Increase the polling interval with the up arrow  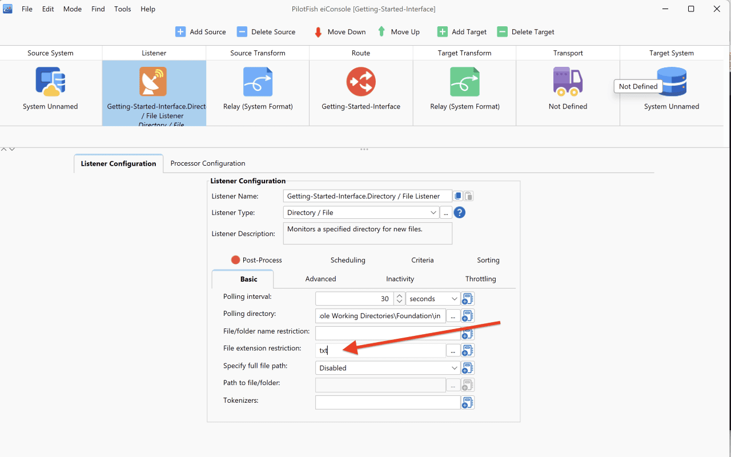[x=399, y=296]
